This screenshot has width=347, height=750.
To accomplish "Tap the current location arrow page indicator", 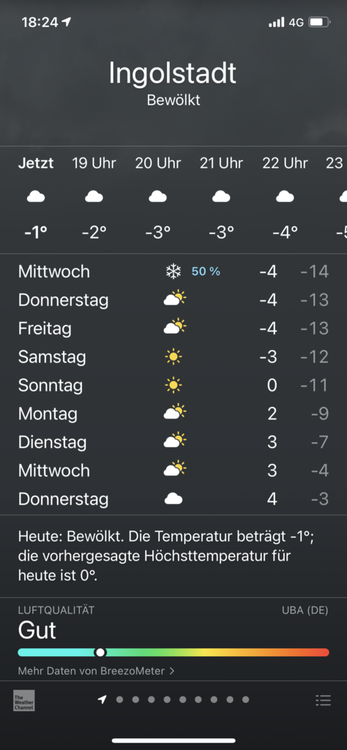I will 102,700.
